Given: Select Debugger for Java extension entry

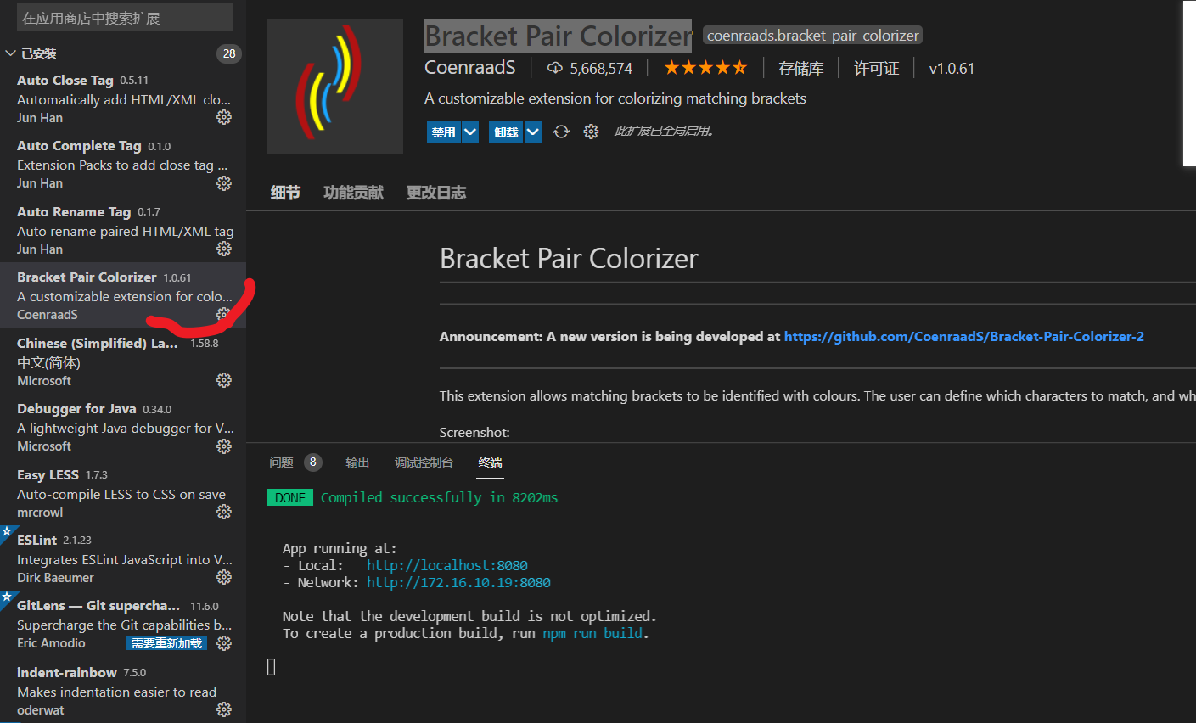Looking at the screenshot, I should pos(123,427).
